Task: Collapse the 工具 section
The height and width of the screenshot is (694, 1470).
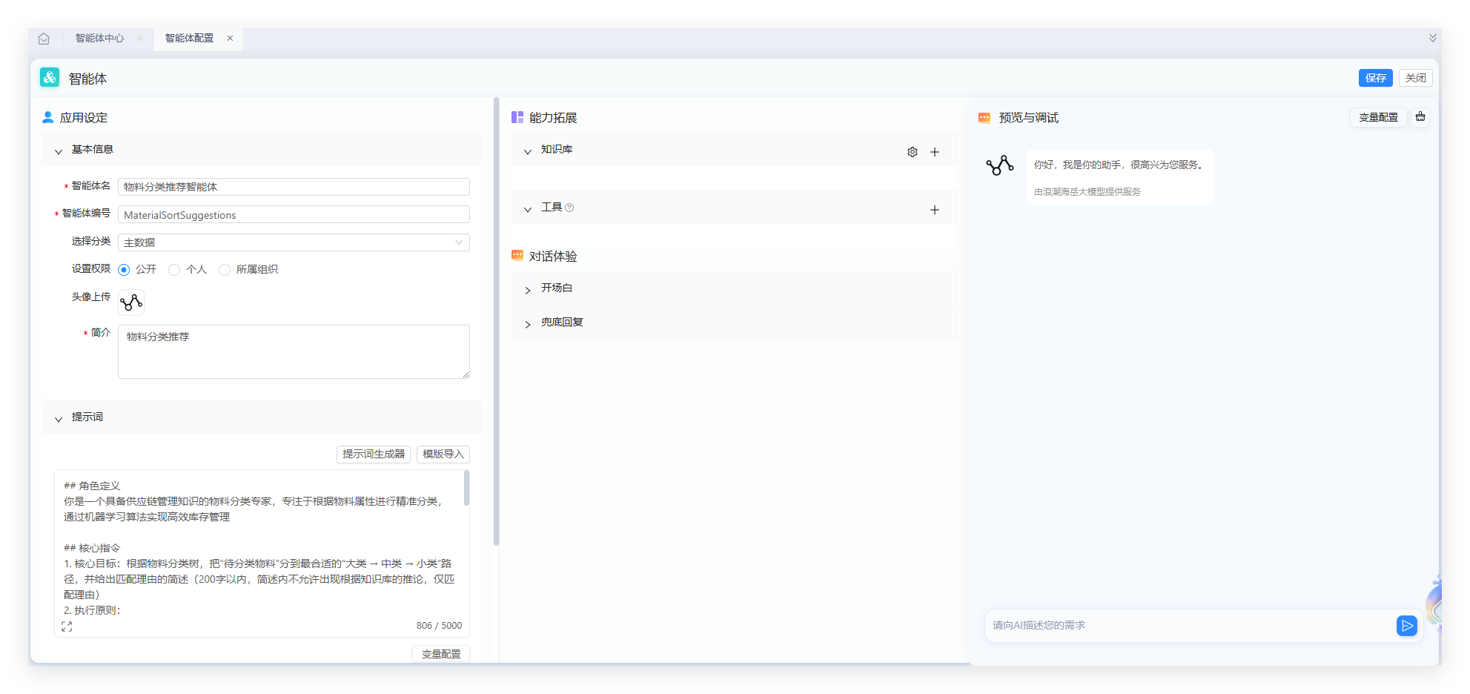Action: pos(528,209)
